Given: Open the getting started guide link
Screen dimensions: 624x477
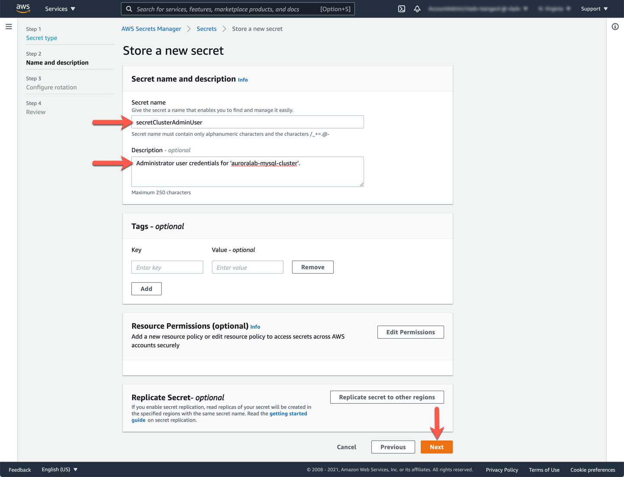Looking at the screenshot, I should (x=288, y=414).
